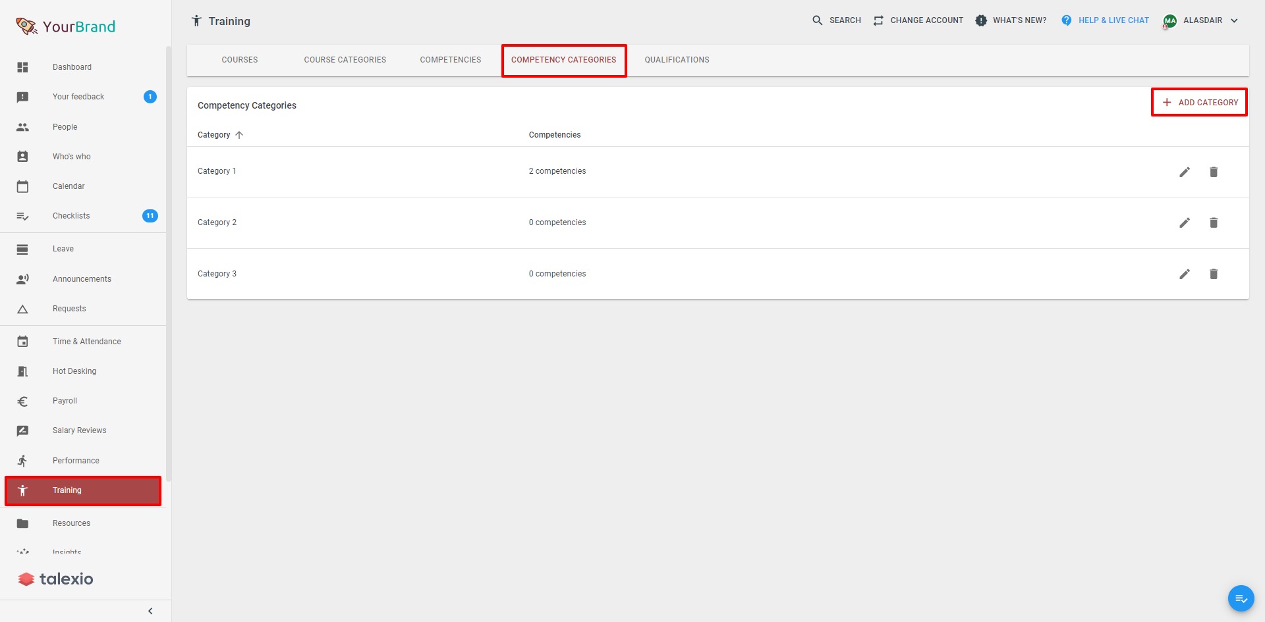This screenshot has width=1265, height=622.
Task: Click the Add Category button
Action: click(1199, 103)
